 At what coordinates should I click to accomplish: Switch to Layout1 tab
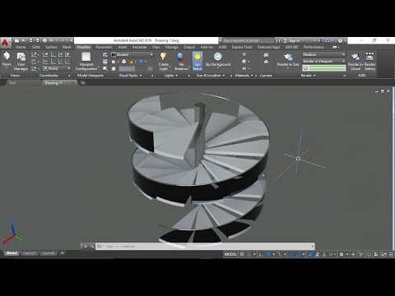[30, 253]
